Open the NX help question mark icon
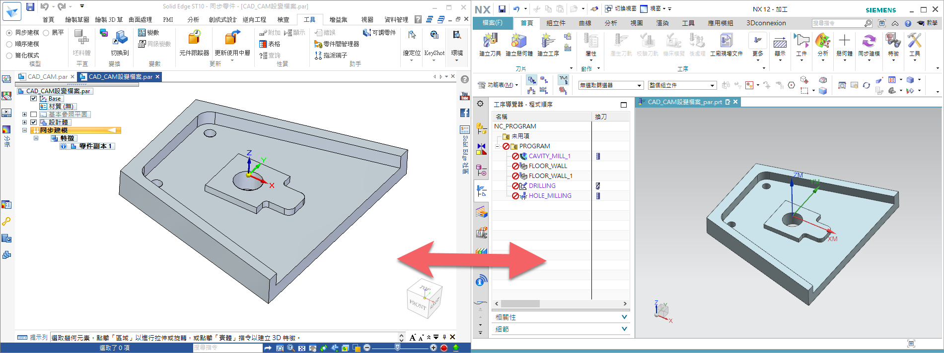This screenshot has width=944, height=353. (x=908, y=23)
